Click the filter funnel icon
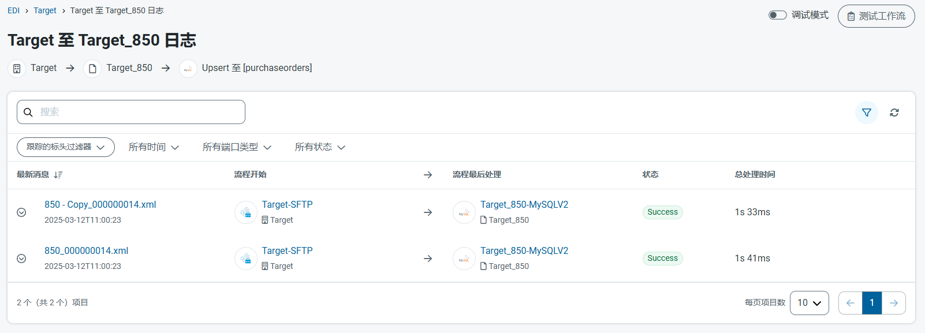 click(866, 113)
